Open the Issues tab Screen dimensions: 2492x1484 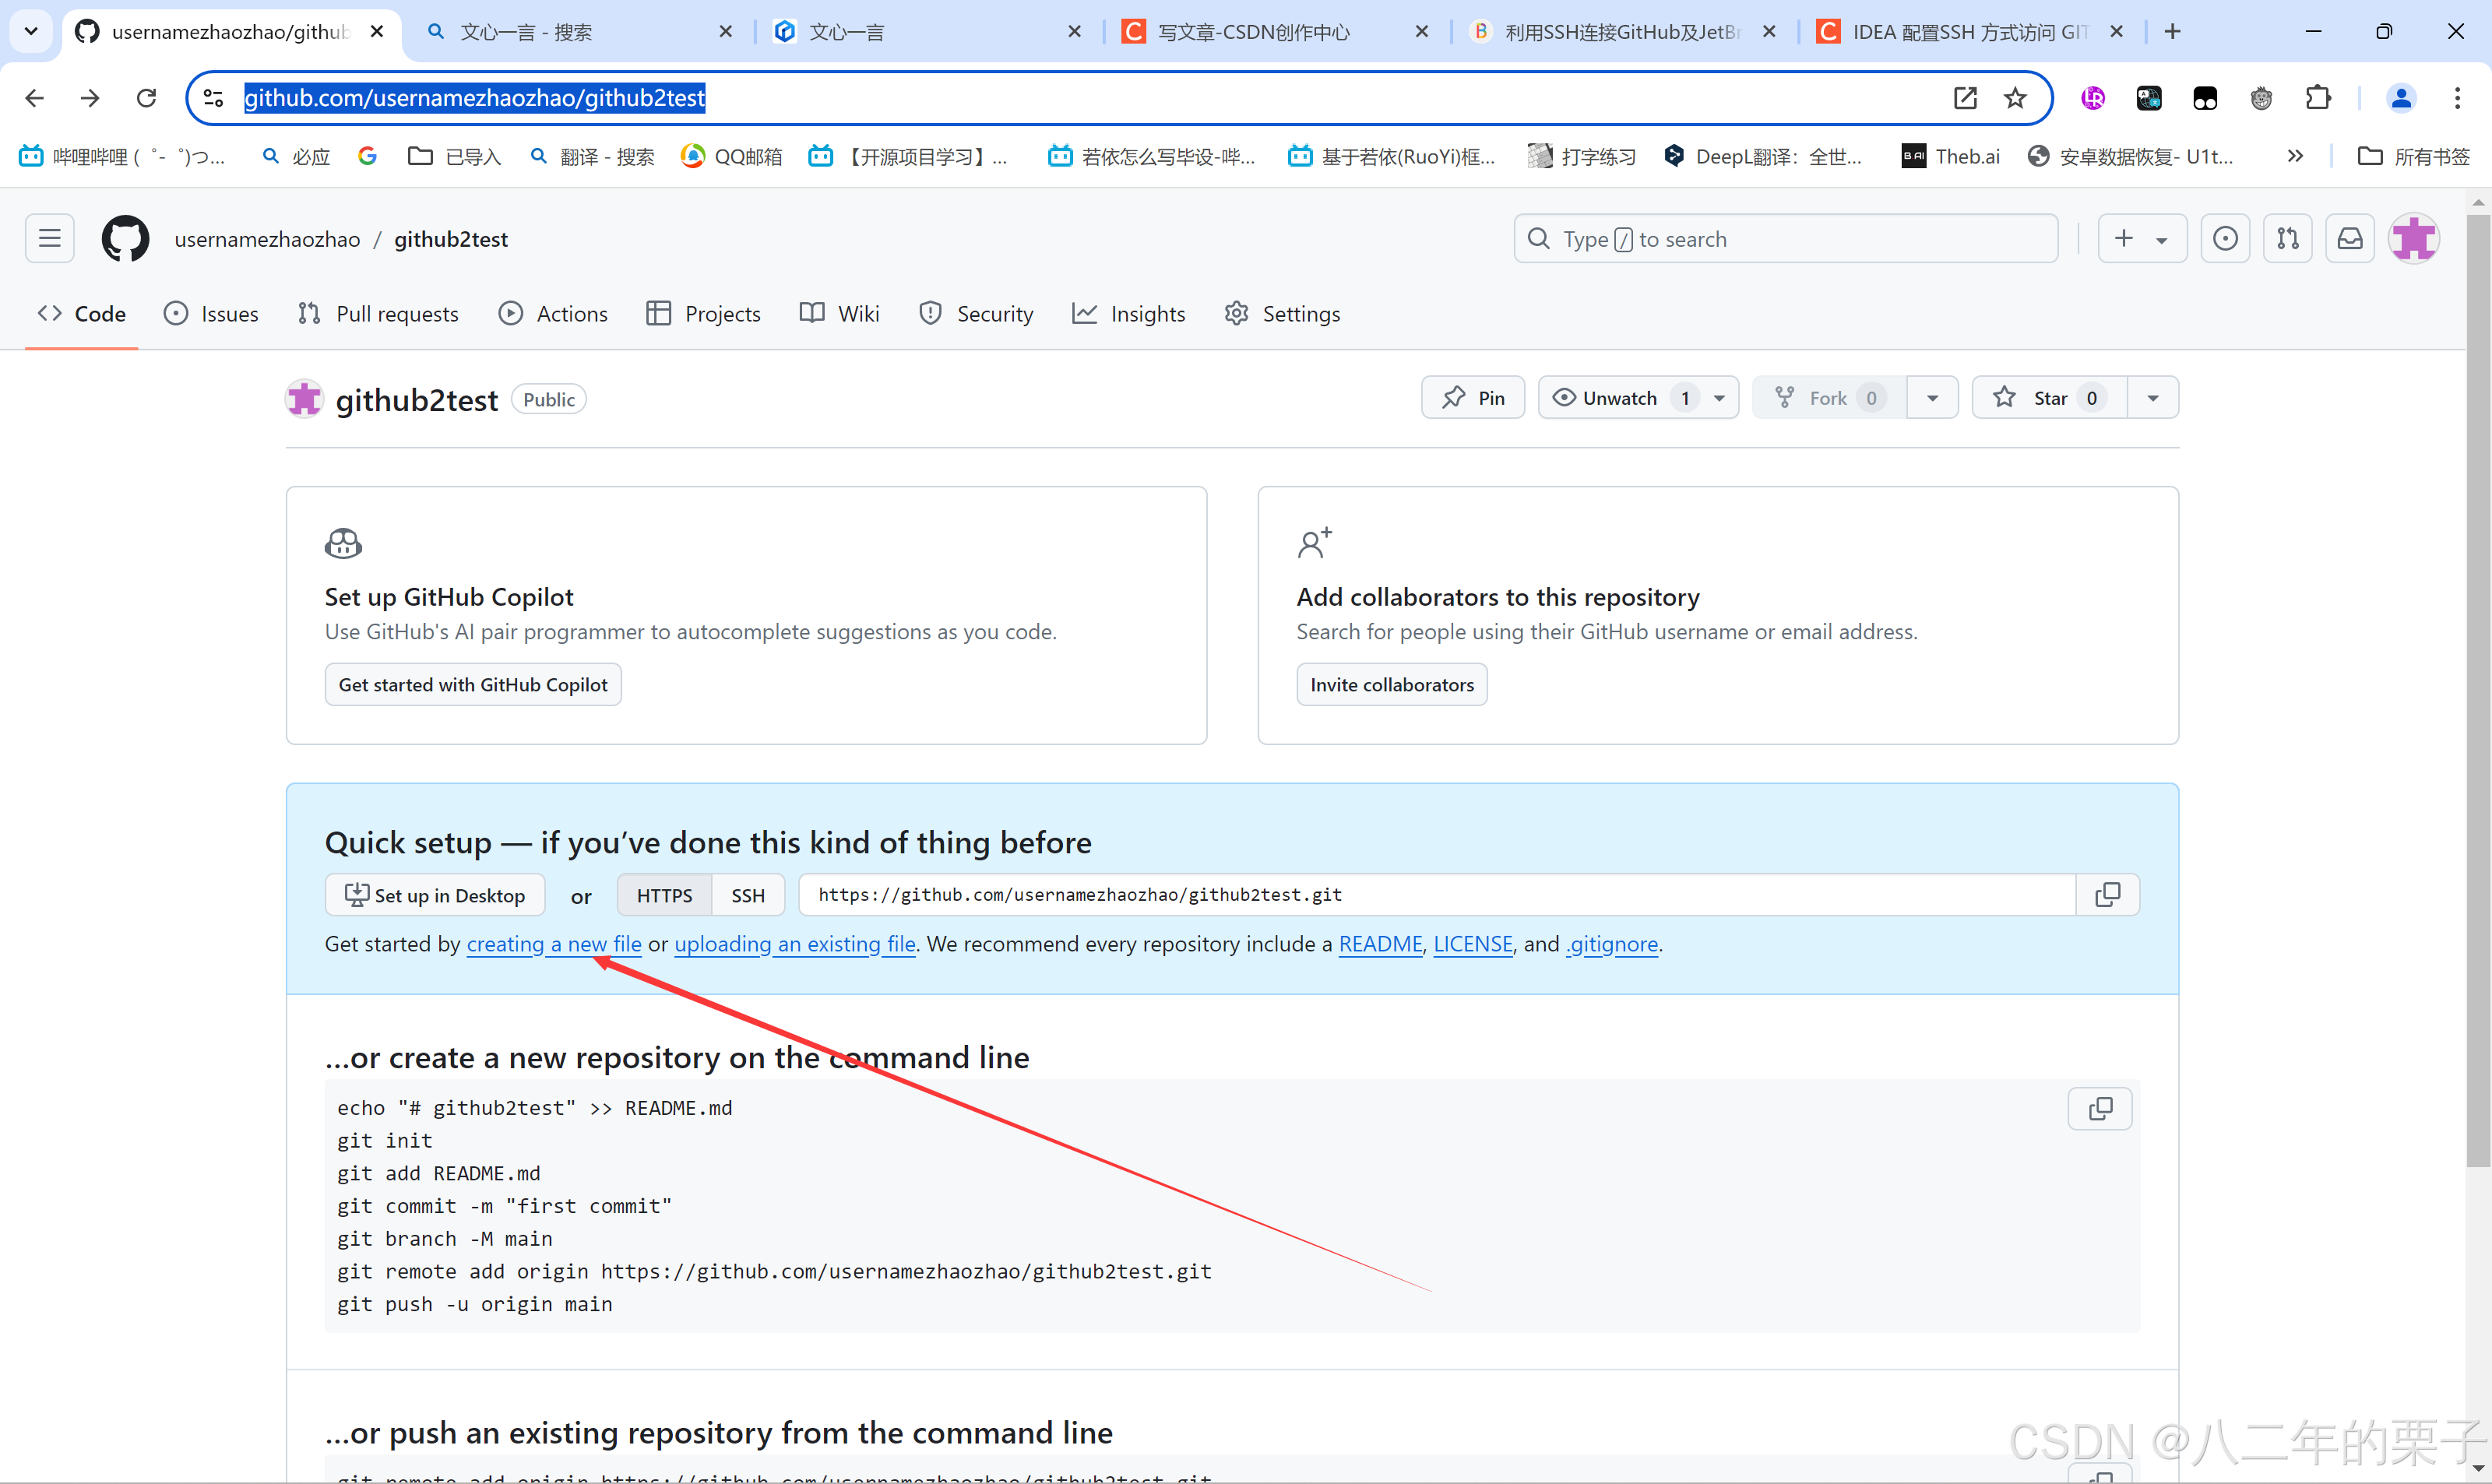point(211,314)
